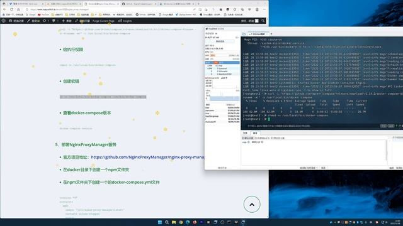Click the scroll-to-top circular arrow button
Viewport: 403px width, 226px height.
tap(252, 204)
